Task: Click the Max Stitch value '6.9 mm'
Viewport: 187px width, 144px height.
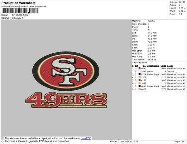Action: point(151,51)
